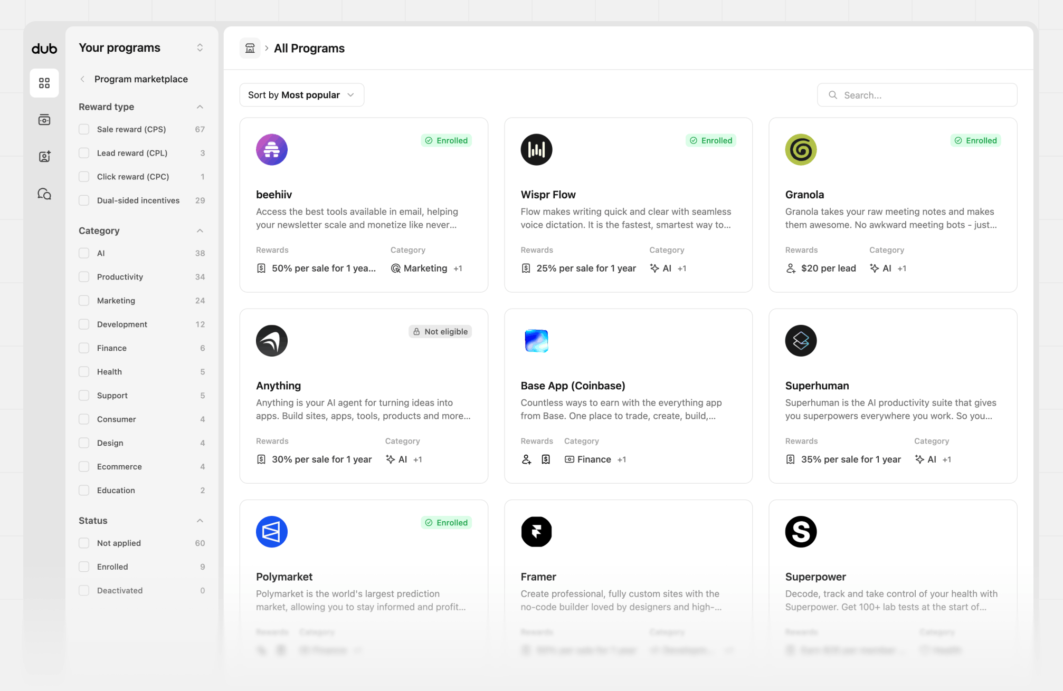Check the Click reward (CPC) filter
The image size is (1063, 691).
click(x=84, y=177)
